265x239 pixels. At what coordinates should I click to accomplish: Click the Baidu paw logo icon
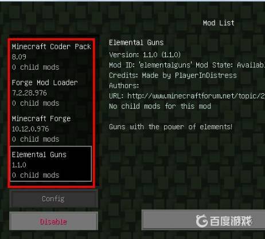(x=202, y=221)
